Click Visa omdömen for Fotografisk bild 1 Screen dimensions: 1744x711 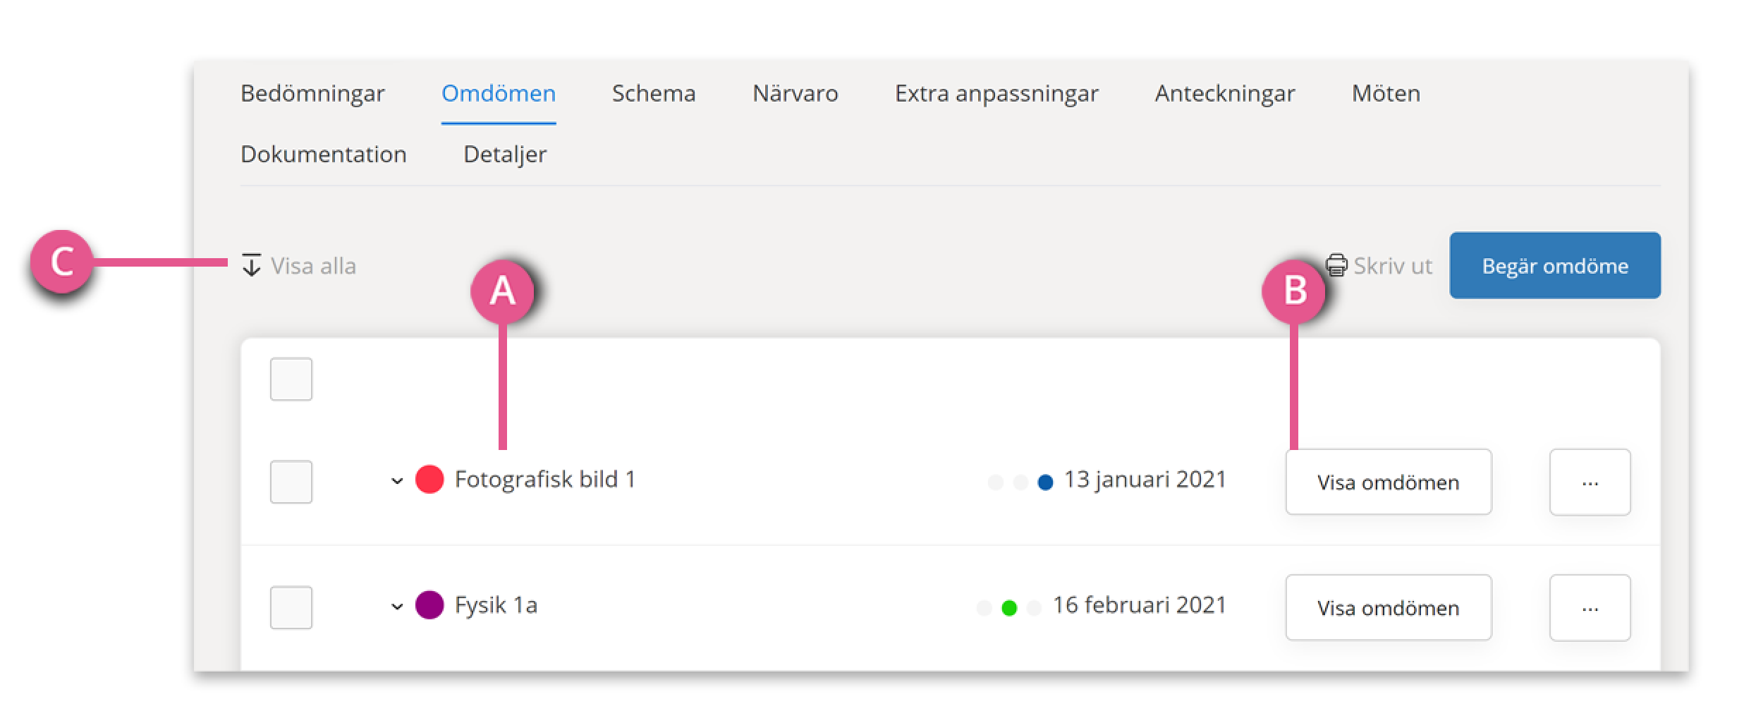[x=1389, y=482]
